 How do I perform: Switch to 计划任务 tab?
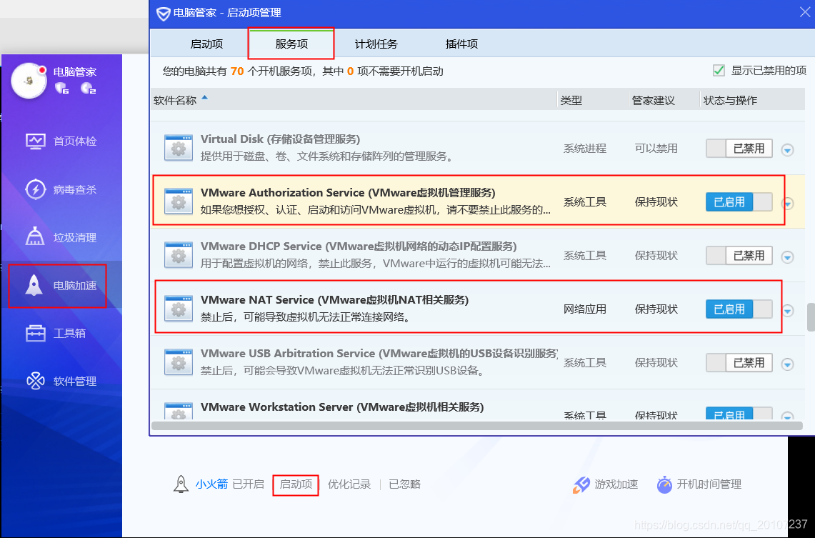point(376,44)
